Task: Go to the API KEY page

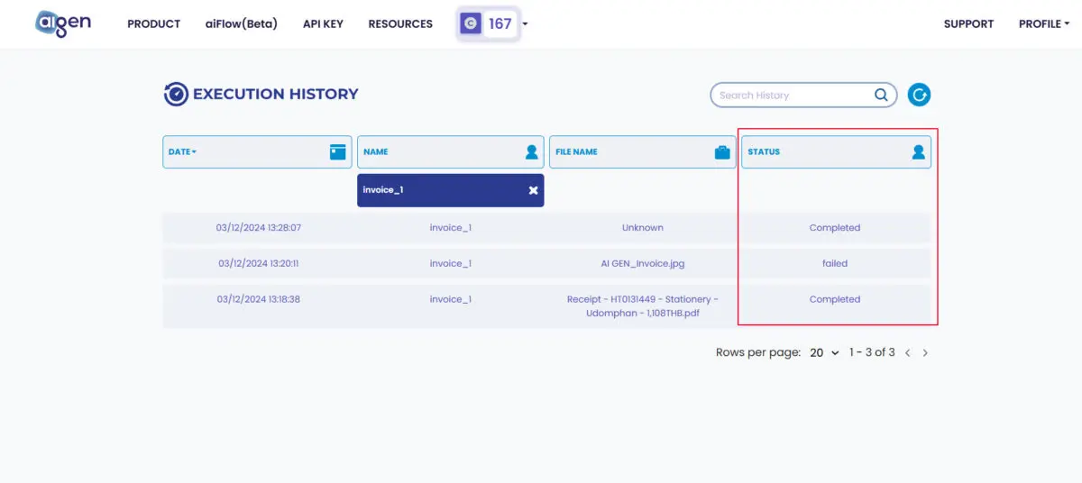Action: click(323, 24)
